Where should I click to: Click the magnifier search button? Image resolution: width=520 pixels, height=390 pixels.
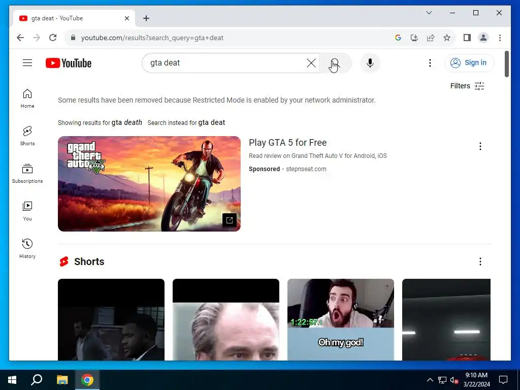335,63
